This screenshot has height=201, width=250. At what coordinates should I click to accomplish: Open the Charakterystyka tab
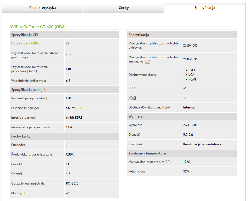pyautogui.click(x=42, y=8)
